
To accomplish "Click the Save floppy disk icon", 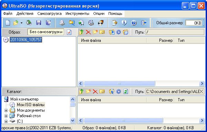I will (39, 23).
